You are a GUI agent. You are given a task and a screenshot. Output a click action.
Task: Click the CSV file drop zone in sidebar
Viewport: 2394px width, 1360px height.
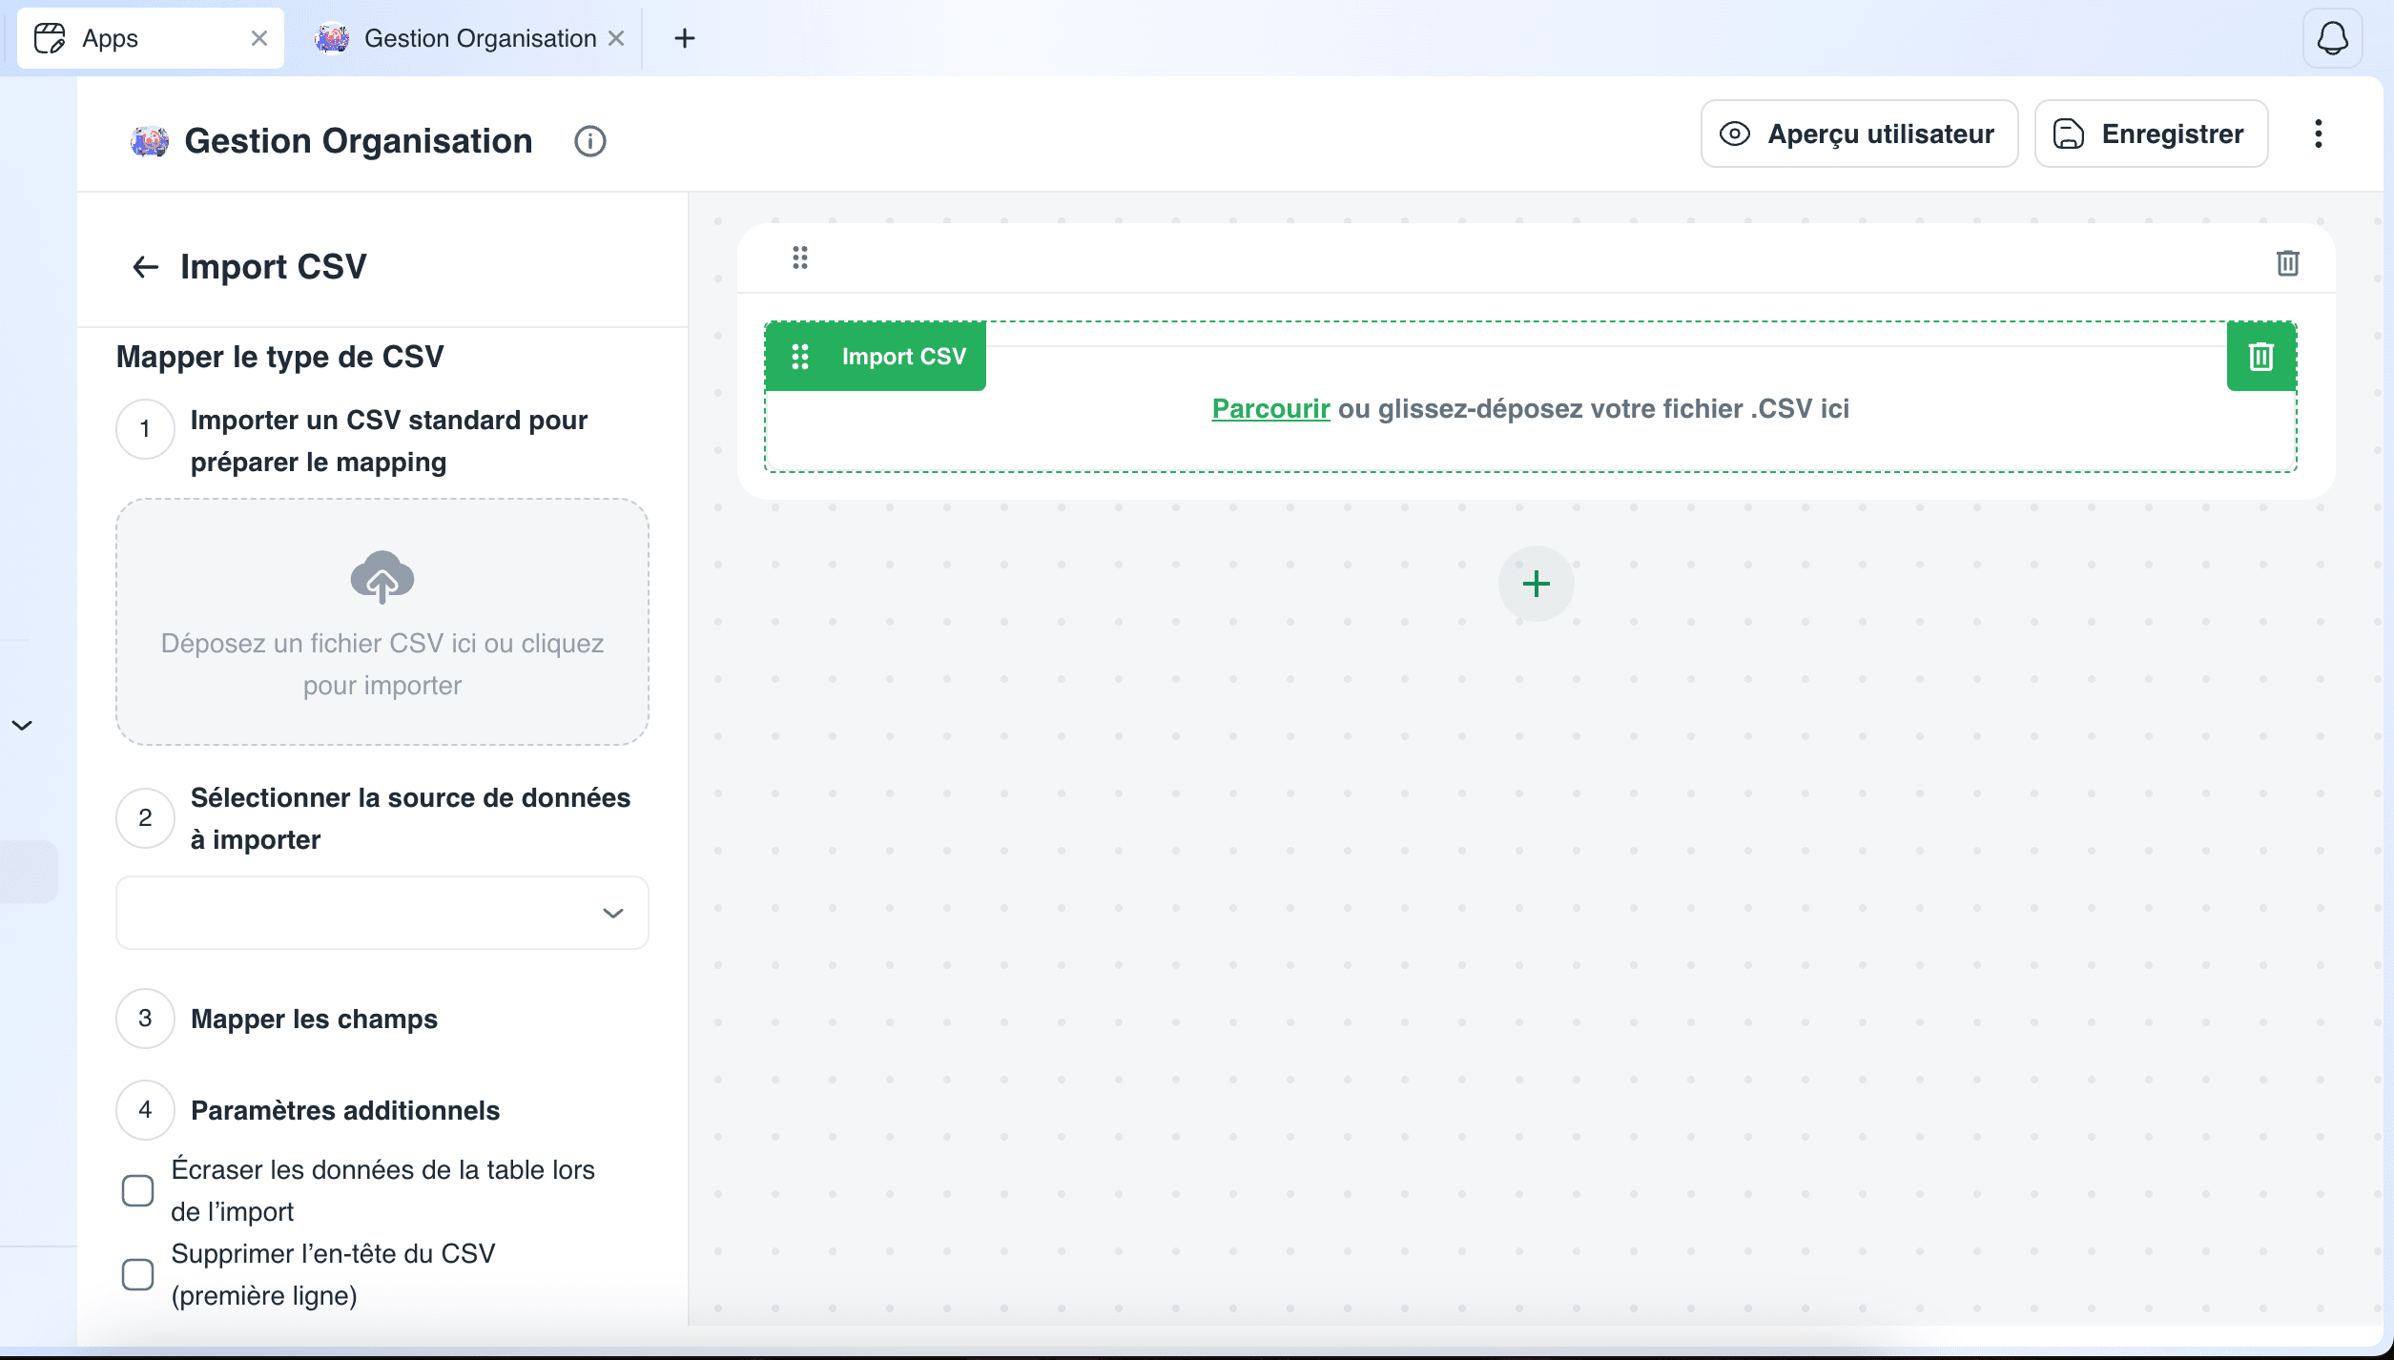[382, 622]
